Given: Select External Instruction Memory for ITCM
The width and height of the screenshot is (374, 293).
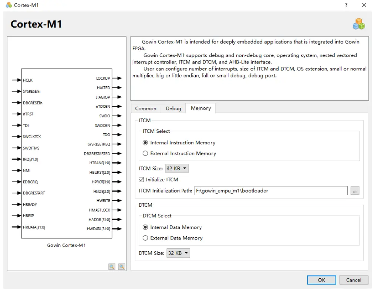Looking at the screenshot, I should 145,153.
